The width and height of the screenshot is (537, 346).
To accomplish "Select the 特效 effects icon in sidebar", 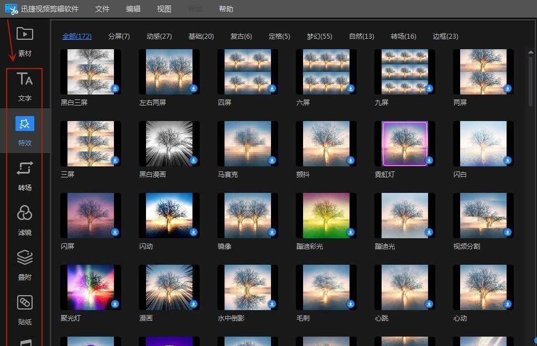I will 25,124.
